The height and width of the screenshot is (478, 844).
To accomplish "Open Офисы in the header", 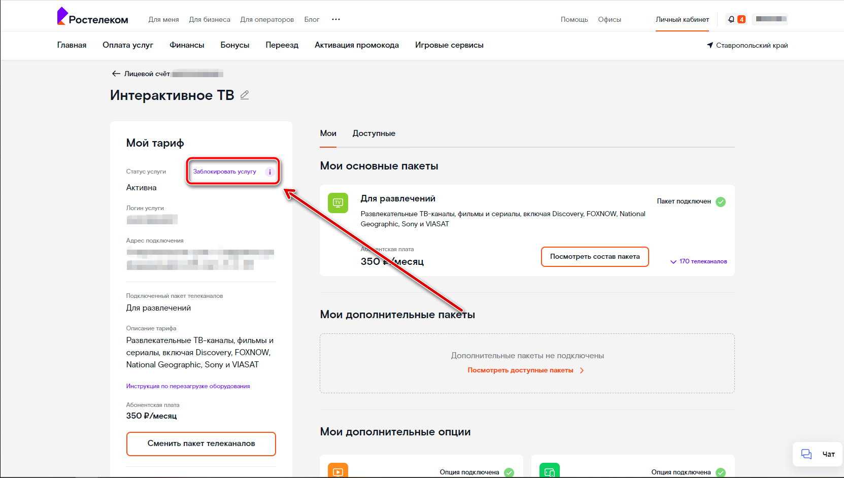I will coord(610,19).
